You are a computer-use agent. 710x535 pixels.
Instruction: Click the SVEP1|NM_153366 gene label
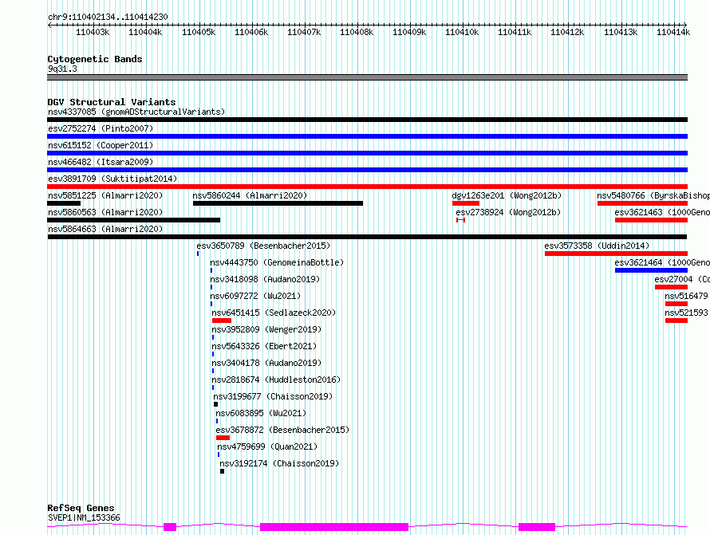click(84, 517)
